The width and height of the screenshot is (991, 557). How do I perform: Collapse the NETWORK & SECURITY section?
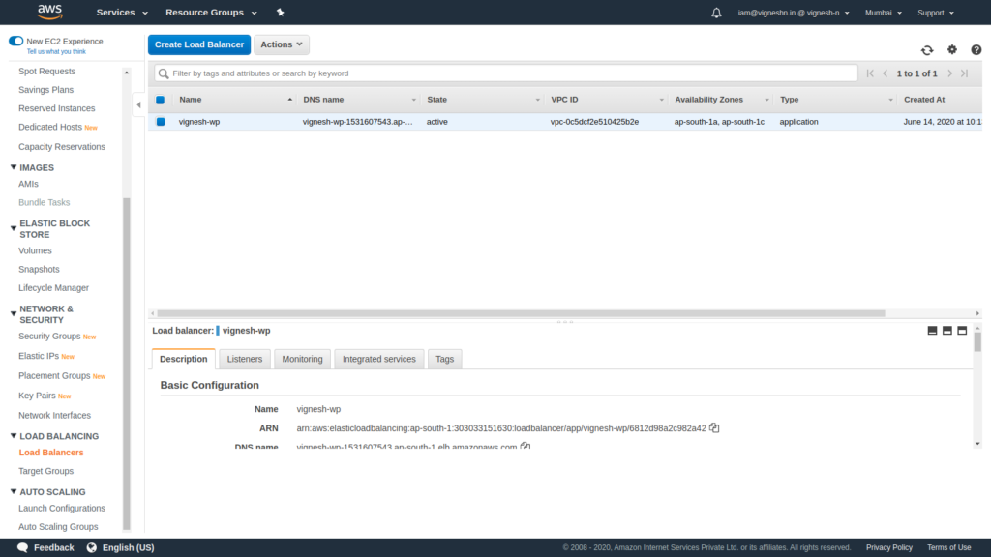(14, 314)
